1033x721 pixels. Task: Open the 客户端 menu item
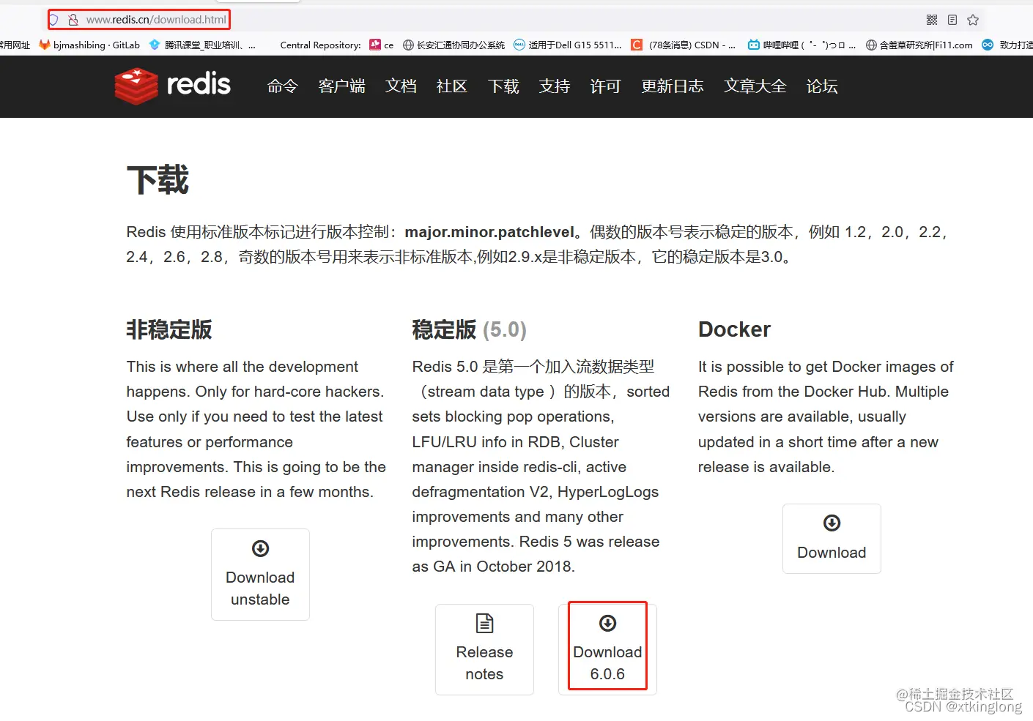341,86
